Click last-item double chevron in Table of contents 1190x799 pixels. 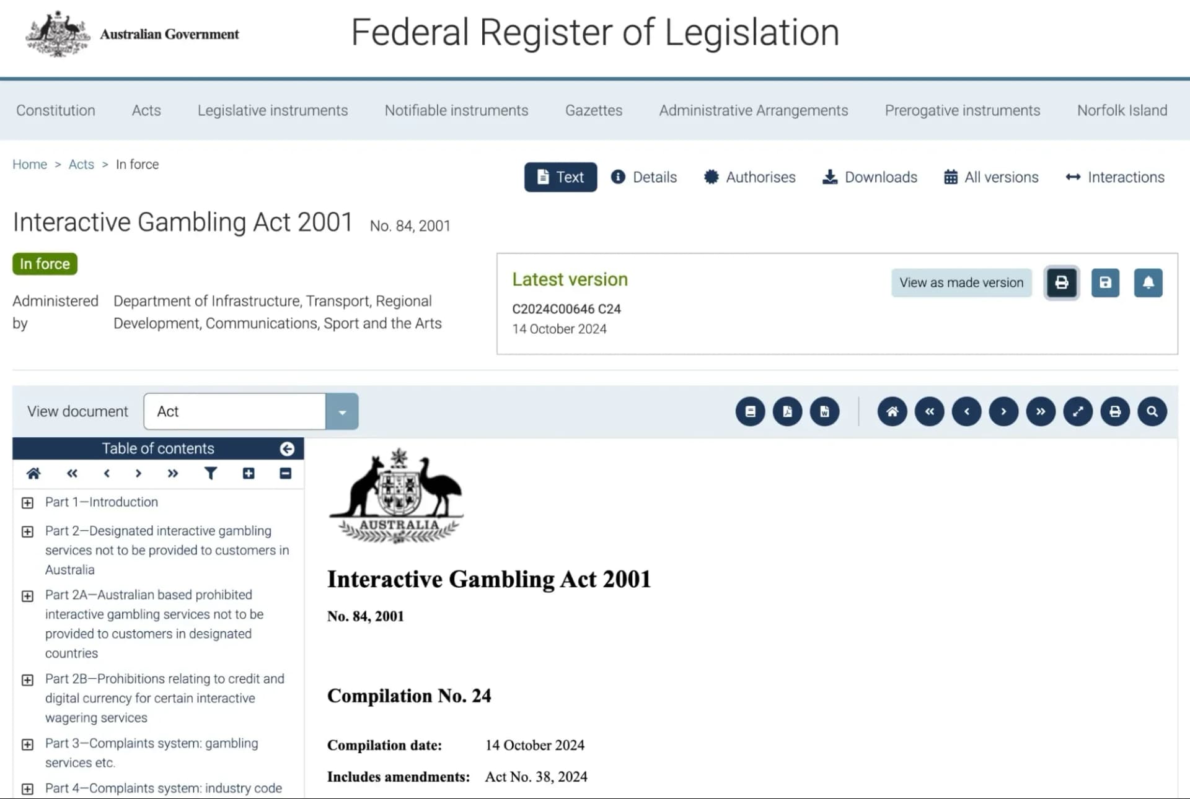(173, 474)
